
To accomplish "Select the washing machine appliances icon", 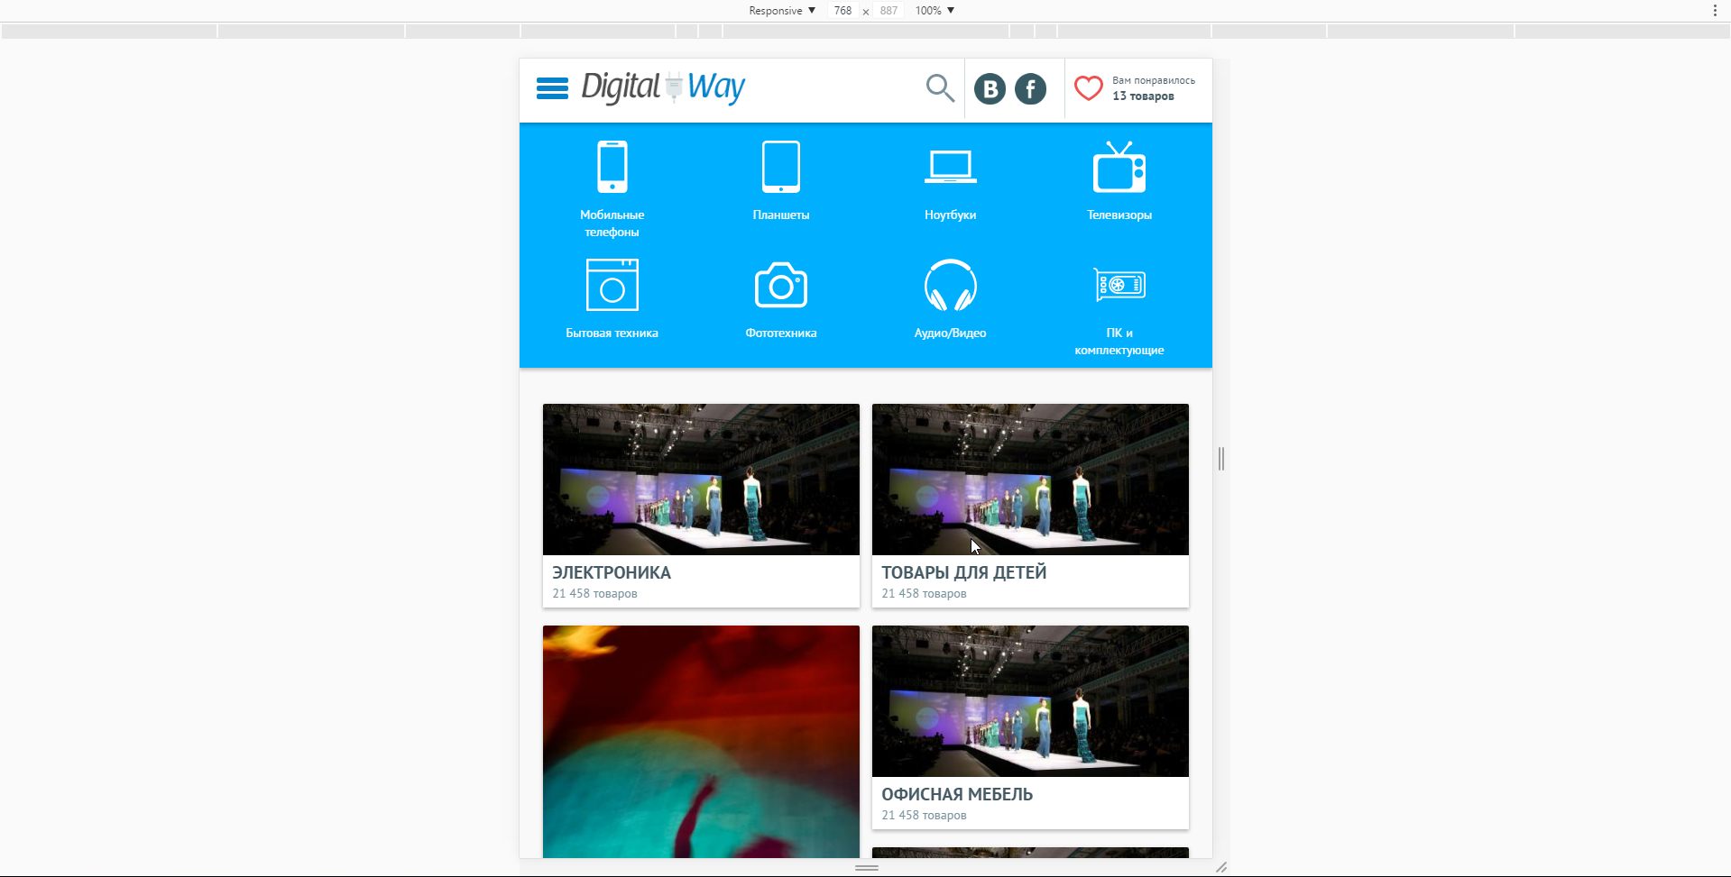I will pos(612,285).
